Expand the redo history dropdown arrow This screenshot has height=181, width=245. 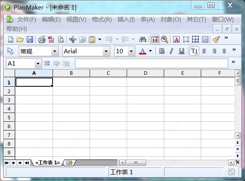[x=133, y=39]
